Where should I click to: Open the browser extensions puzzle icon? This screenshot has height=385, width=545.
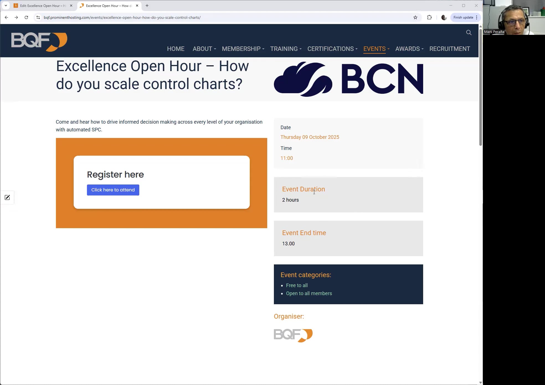(429, 17)
